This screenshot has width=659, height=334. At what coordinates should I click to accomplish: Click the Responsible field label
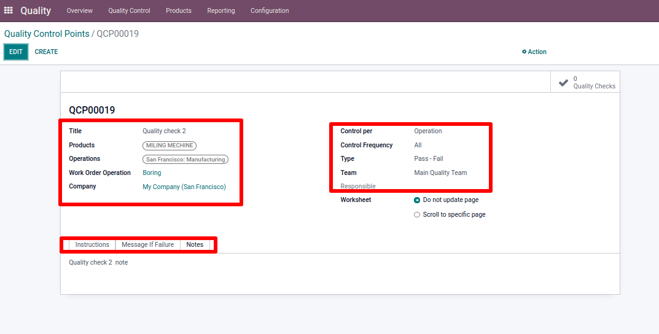tap(358, 186)
